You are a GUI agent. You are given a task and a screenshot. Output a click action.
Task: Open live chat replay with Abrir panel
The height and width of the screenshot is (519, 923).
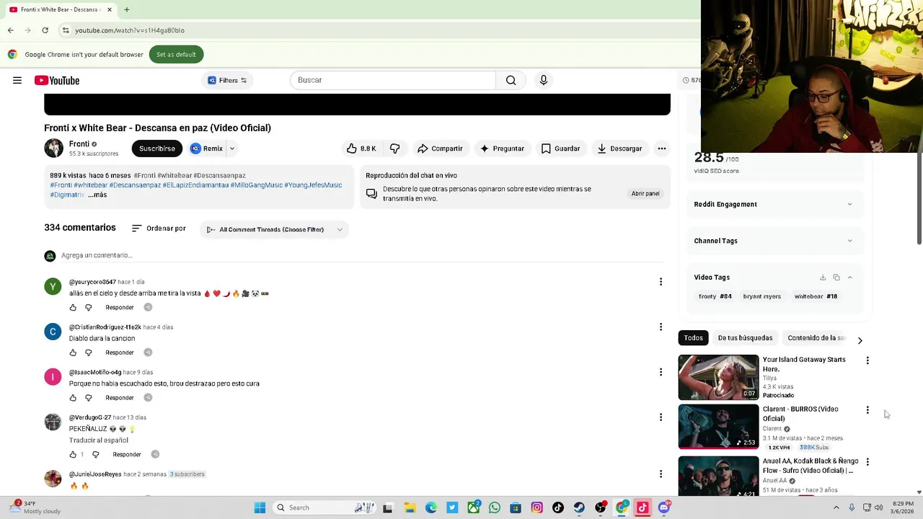[x=645, y=193]
